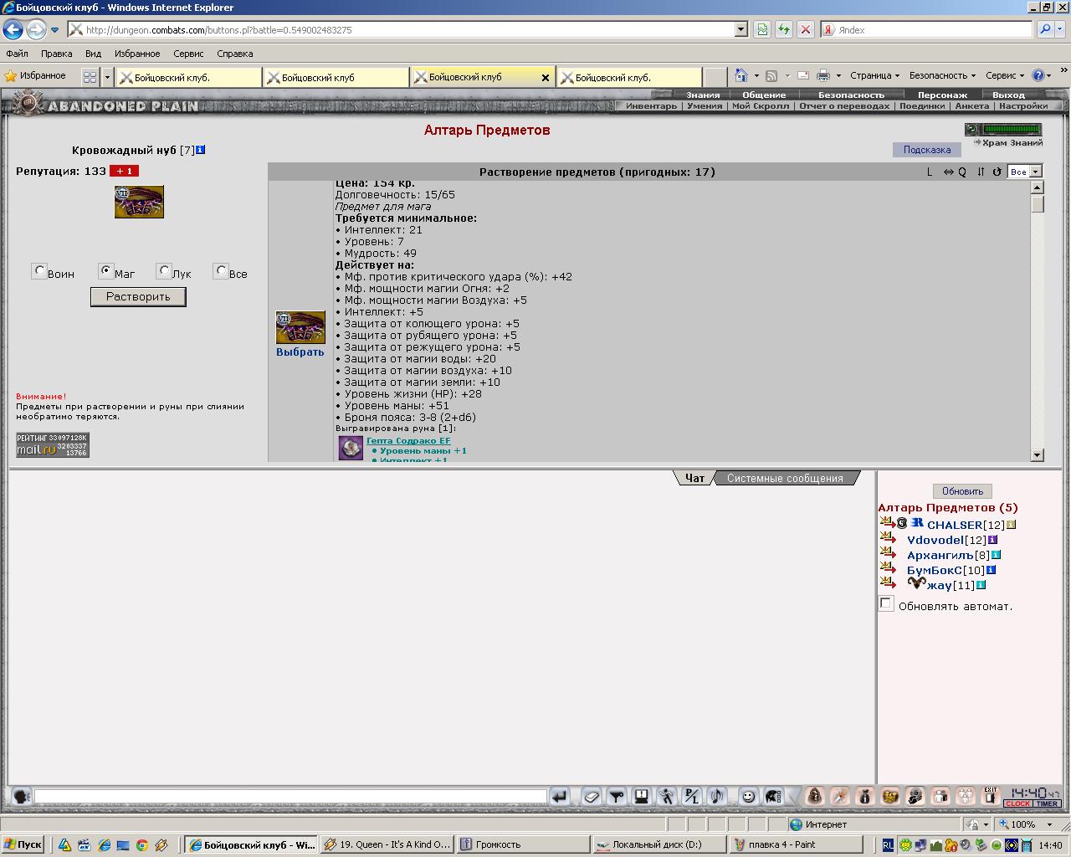This screenshot has width=1071, height=857.
Task: Open the smiley emoticons icon
Action: pyautogui.click(x=748, y=797)
